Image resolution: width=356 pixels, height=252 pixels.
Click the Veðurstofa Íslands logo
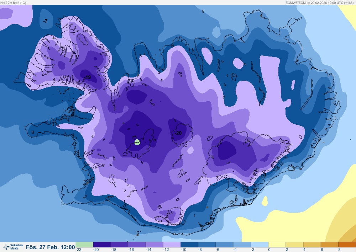(x=13, y=247)
